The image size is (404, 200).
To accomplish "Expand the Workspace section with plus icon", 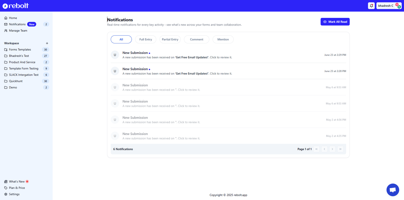I will tap(47, 43).
